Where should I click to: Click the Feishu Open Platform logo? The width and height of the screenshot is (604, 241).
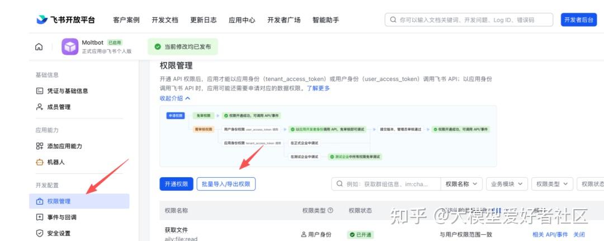click(x=65, y=20)
